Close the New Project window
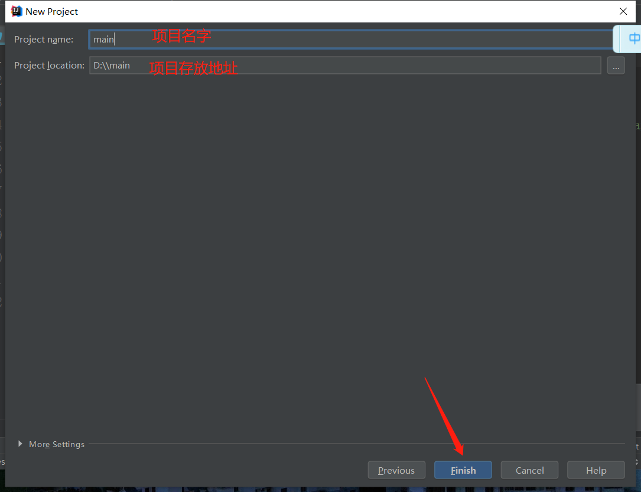The height and width of the screenshot is (492, 641). pos(623,11)
